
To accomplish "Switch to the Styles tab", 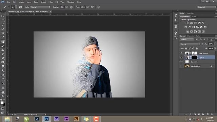I will (194, 17).
